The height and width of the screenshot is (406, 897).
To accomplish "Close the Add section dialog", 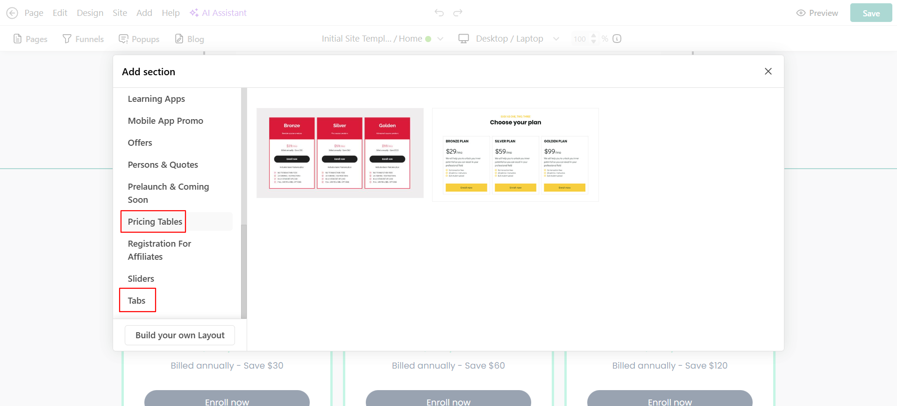I will point(768,71).
